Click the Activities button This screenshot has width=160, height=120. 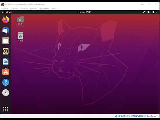pyautogui.click(x=7, y=12)
